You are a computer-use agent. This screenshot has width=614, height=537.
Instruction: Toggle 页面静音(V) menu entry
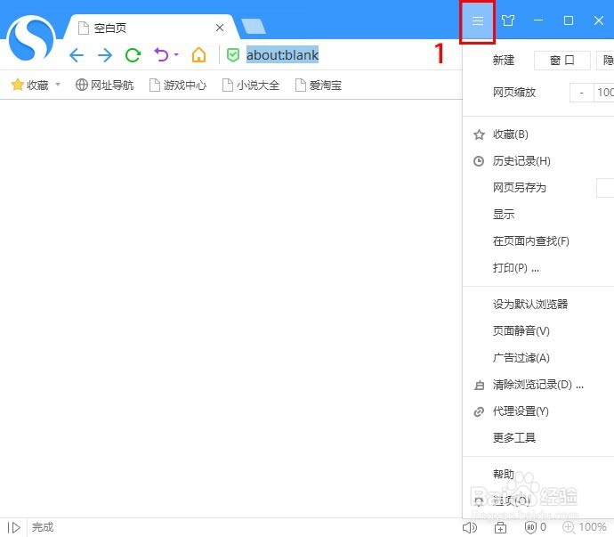(x=538, y=330)
